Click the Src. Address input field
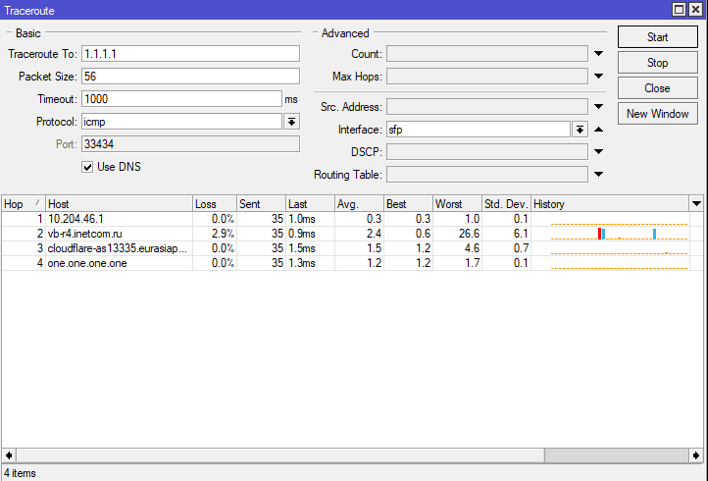This screenshot has width=708, height=481. [x=487, y=107]
